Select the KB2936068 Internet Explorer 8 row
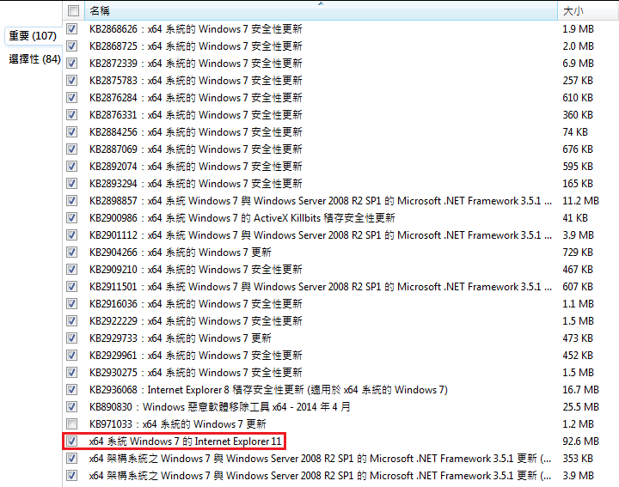Screen dimensions: 619x487 pos(341,390)
